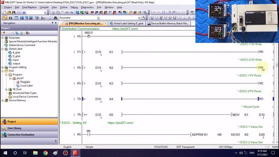
Task: Click the Cut scissors icon
Action: click(53, 13)
